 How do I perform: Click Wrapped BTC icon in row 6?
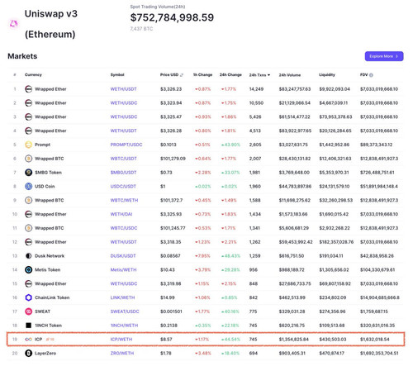click(28, 159)
